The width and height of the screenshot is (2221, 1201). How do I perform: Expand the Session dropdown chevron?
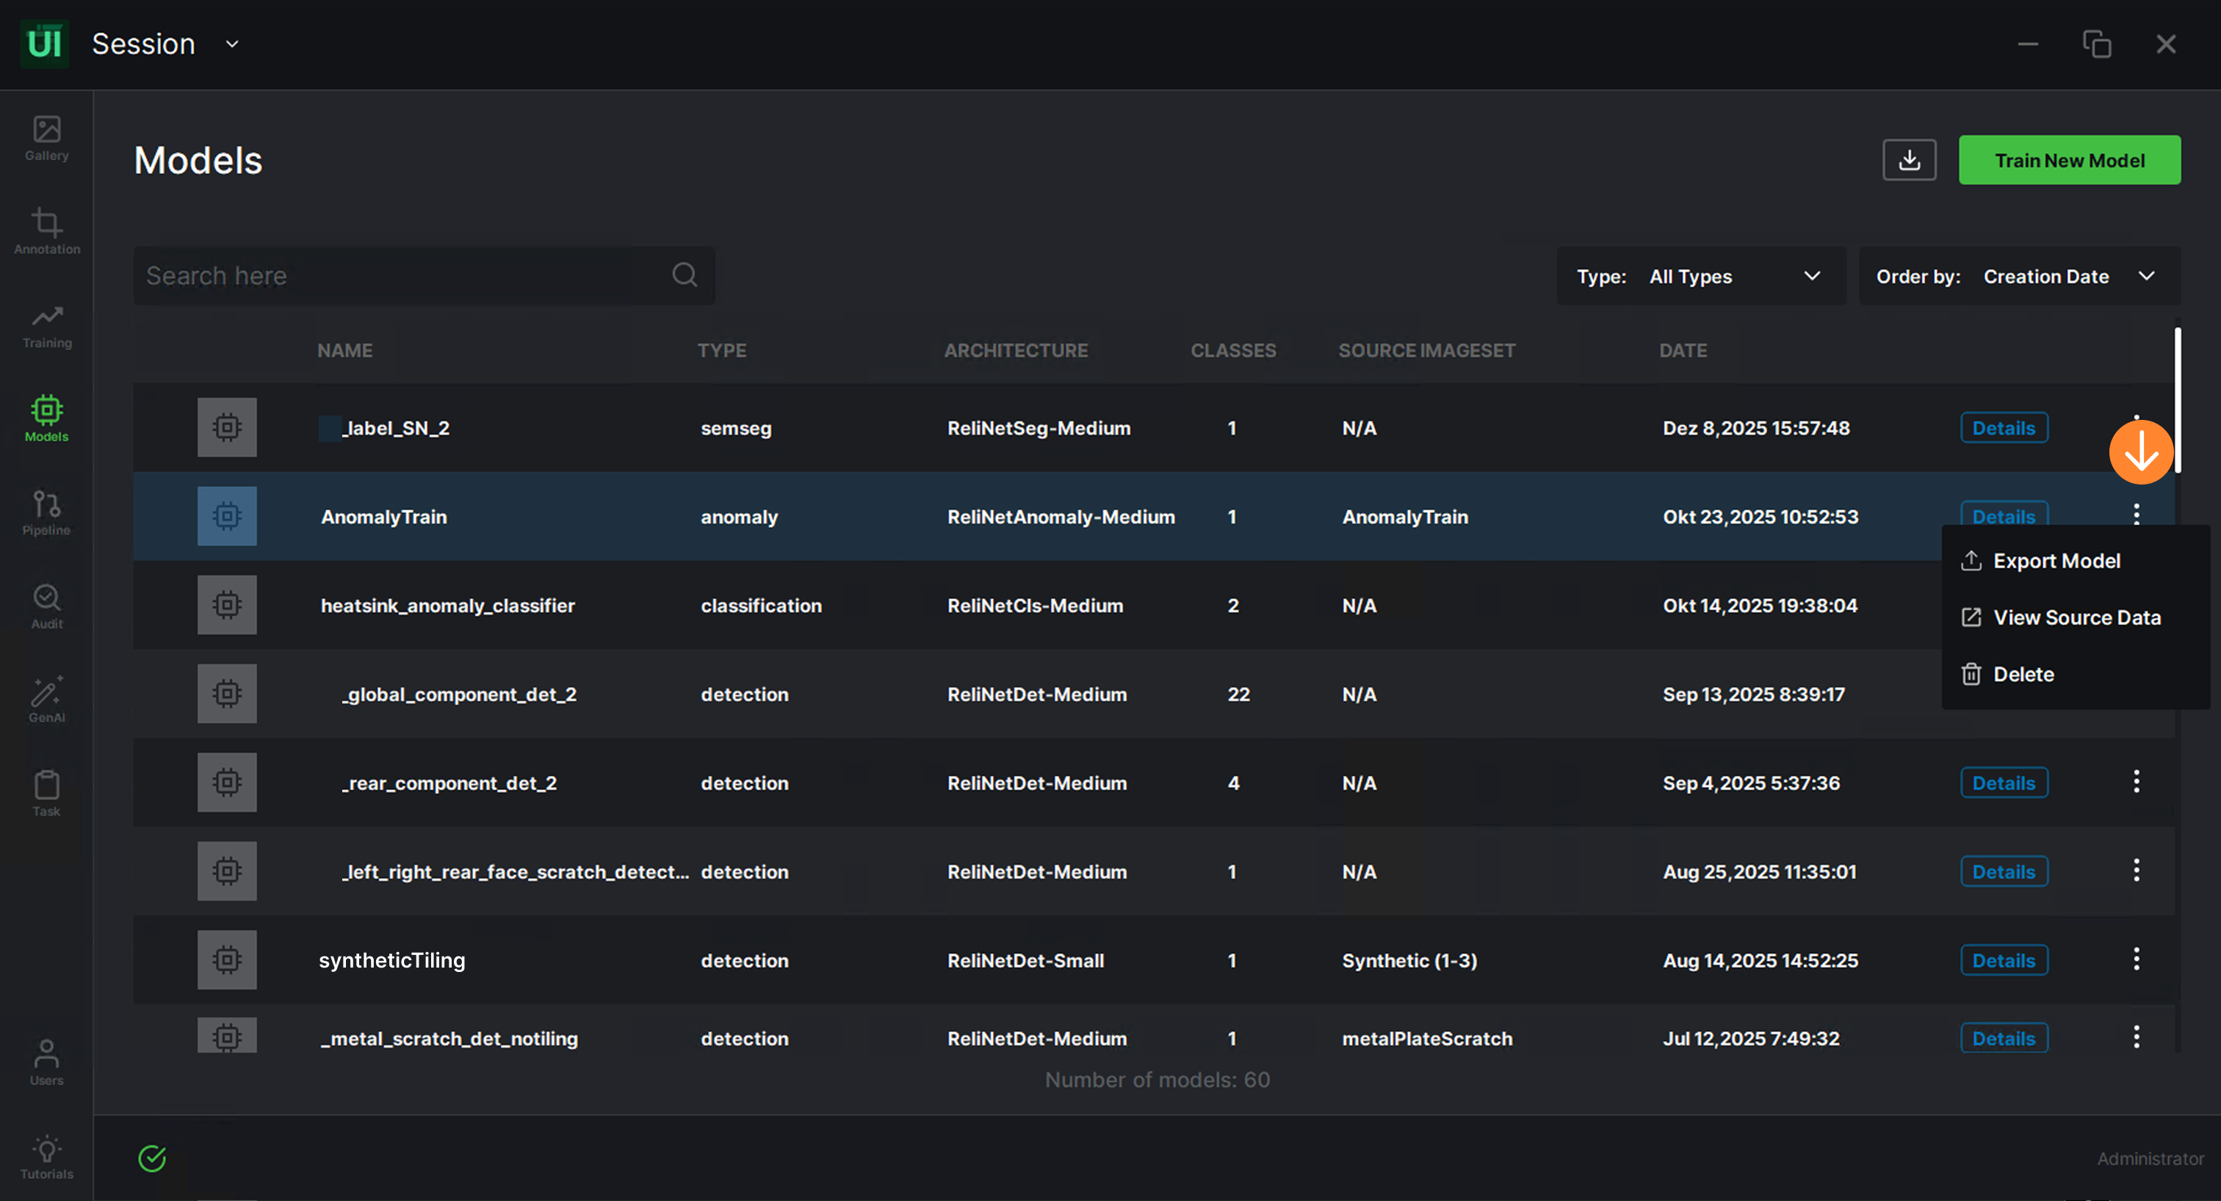coord(232,44)
